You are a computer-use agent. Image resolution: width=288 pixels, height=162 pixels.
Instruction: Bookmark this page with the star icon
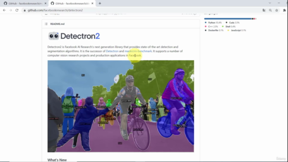[x=277, y=10]
